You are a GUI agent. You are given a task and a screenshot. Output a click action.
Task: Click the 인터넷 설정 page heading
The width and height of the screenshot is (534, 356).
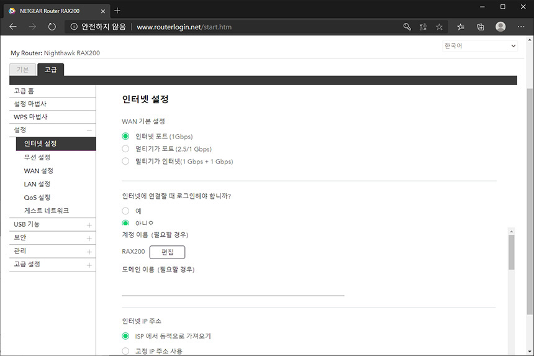click(x=145, y=99)
